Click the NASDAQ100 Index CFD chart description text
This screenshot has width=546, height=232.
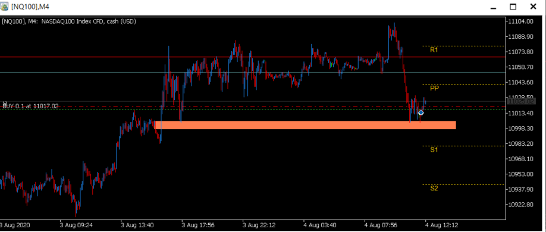point(89,21)
